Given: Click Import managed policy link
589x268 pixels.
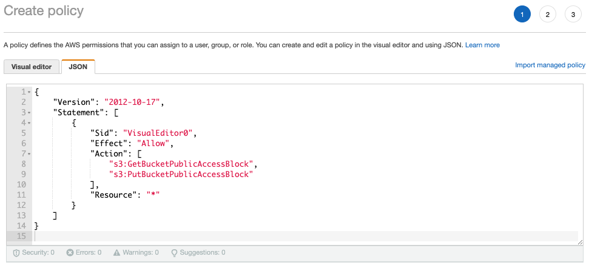Looking at the screenshot, I should [550, 65].
